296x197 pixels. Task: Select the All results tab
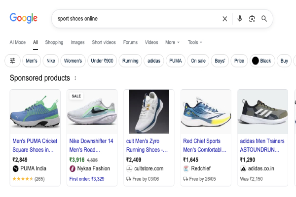36,42
